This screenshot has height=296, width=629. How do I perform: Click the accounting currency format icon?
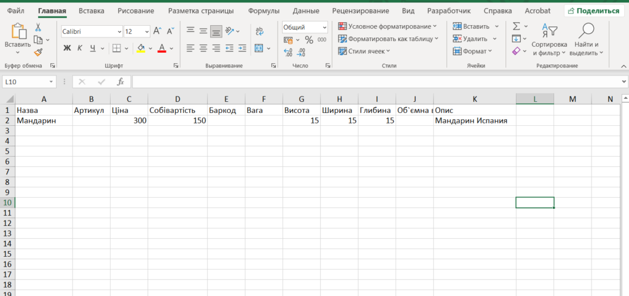(289, 40)
